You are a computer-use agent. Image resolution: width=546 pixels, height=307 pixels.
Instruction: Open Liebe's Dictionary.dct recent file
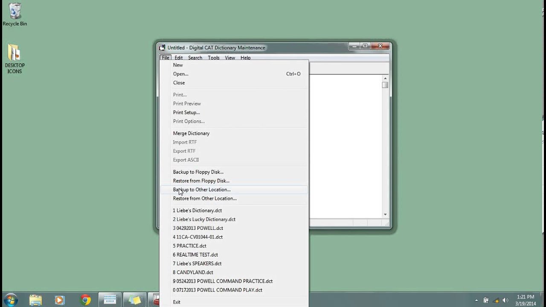(x=197, y=210)
